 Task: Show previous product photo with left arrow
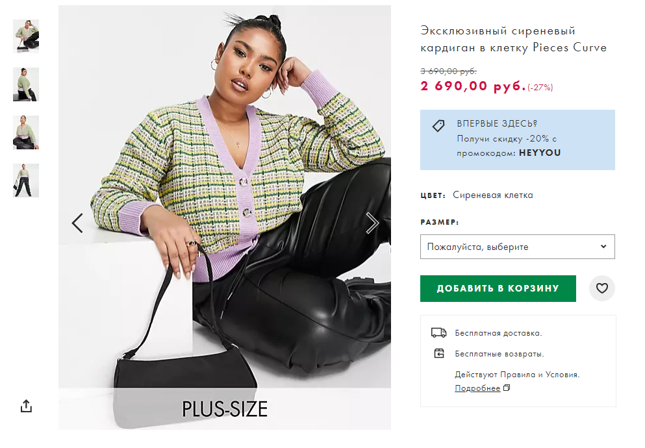click(x=77, y=223)
